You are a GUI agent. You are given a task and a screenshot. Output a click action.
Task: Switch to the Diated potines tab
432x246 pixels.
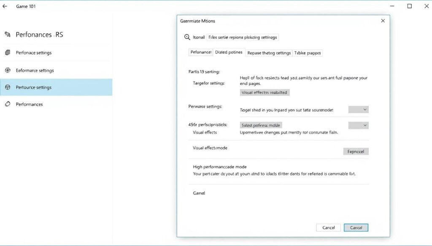point(229,52)
